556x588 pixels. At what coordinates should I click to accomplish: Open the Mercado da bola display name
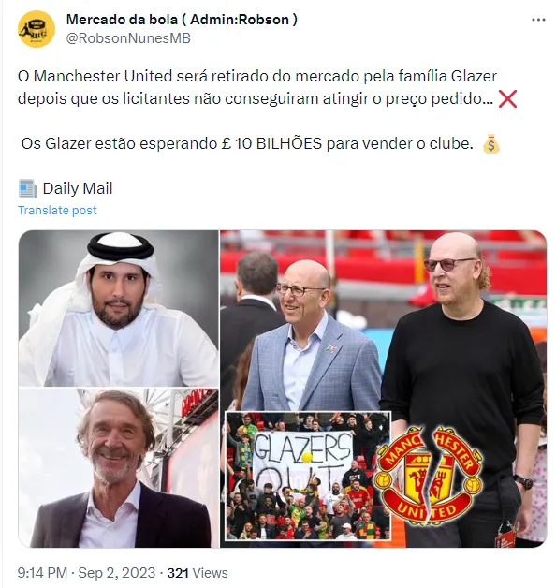click(x=182, y=20)
